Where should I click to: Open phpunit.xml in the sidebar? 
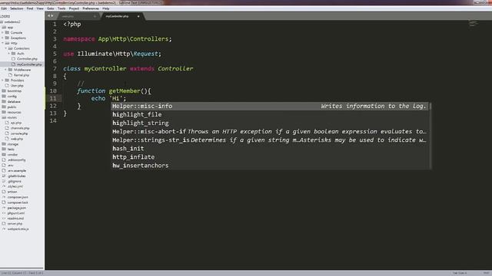tap(15, 213)
